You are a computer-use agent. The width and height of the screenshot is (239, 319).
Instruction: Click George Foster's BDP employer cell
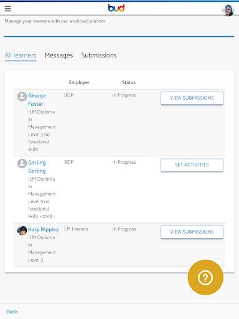(69, 95)
